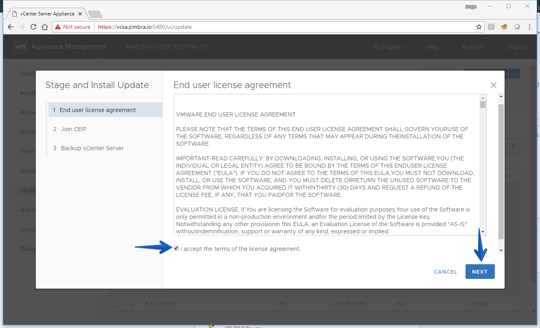Image resolution: width=540 pixels, height=328 pixels.
Task: Click the Appliance Management title
Action: coord(69,47)
